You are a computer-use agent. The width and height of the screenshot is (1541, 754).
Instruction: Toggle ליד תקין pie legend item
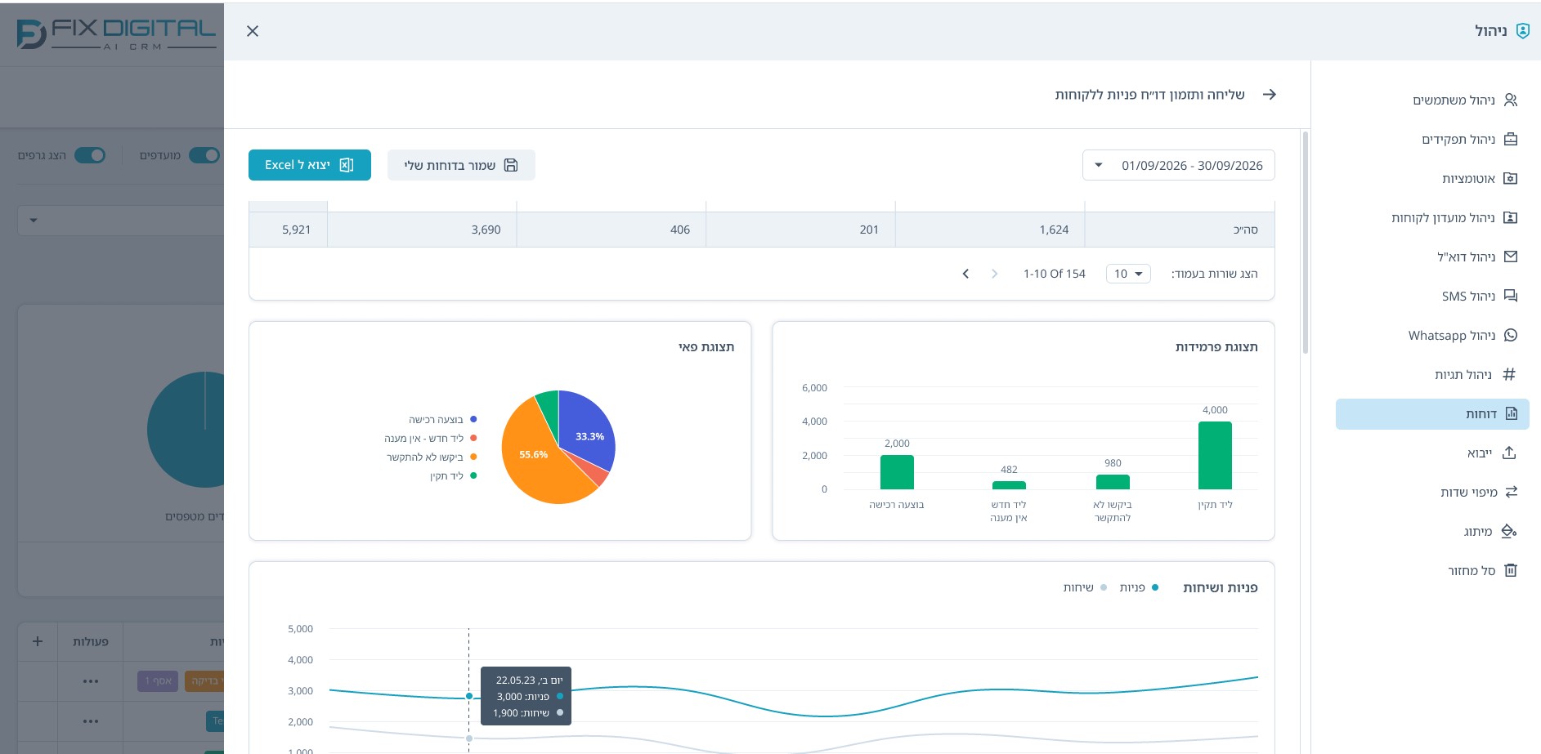click(x=454, y=475)
